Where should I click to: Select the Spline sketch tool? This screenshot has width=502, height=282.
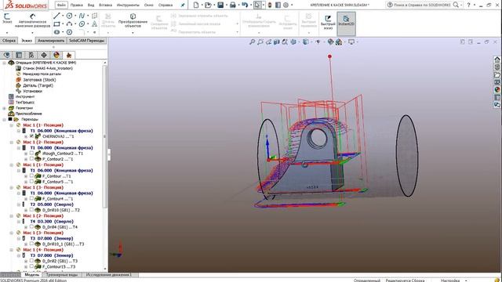point(82,16)
